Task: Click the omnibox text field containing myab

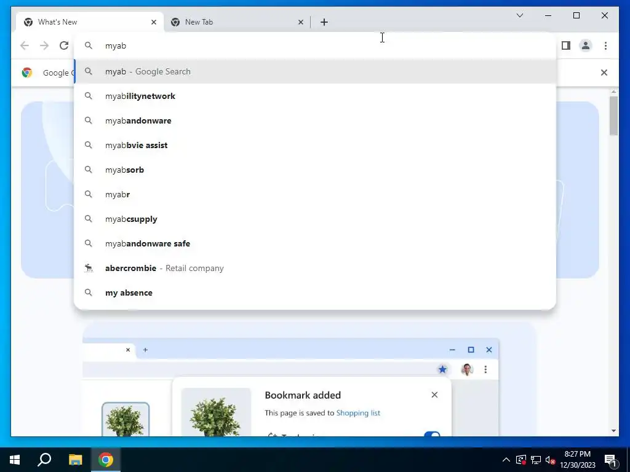Action: tap(316, 45)
